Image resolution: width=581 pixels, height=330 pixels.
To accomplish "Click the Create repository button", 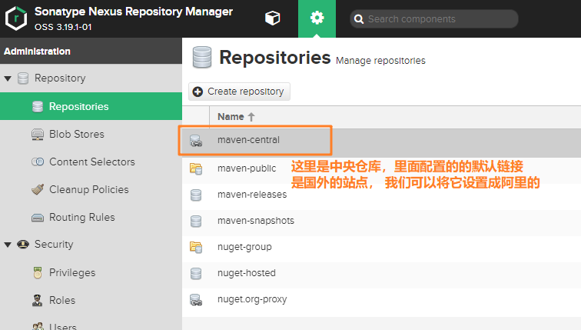I will pyautogui.click(x=239, y=92).
